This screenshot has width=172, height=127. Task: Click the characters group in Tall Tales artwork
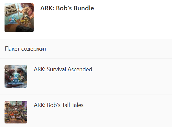[16, 106]
